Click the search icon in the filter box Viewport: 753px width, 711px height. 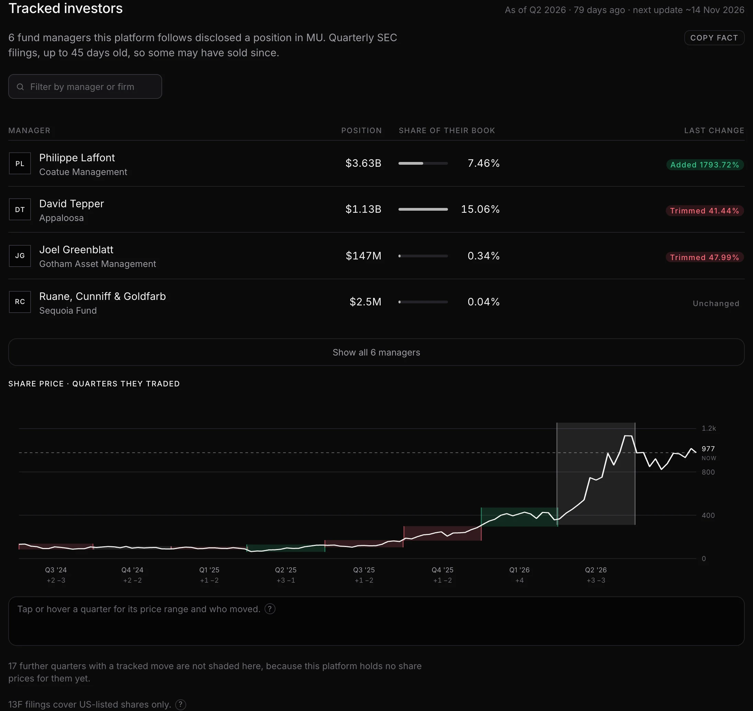click(x=21, y=87)
